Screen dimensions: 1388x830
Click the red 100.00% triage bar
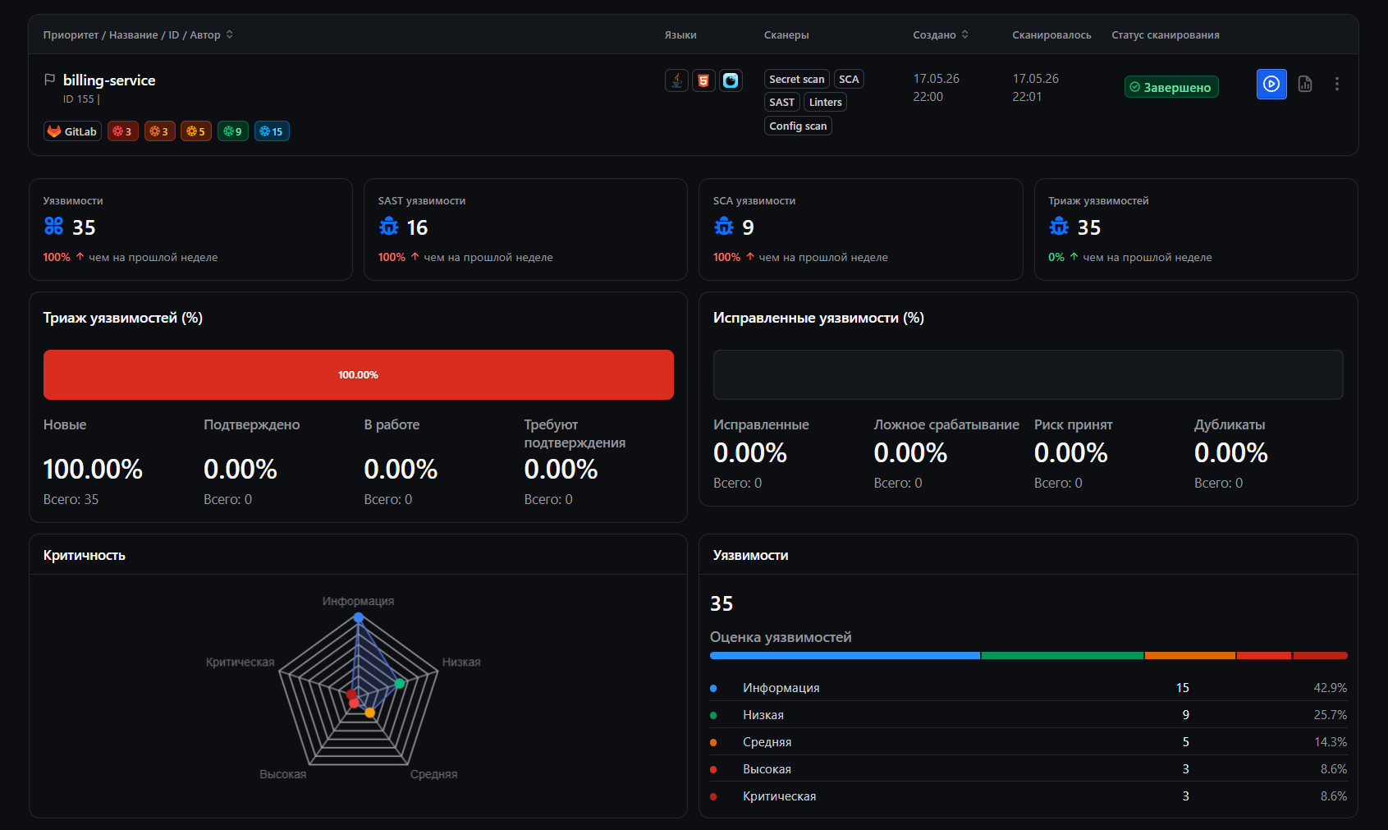pyautogui.click(x=359, y=375)
